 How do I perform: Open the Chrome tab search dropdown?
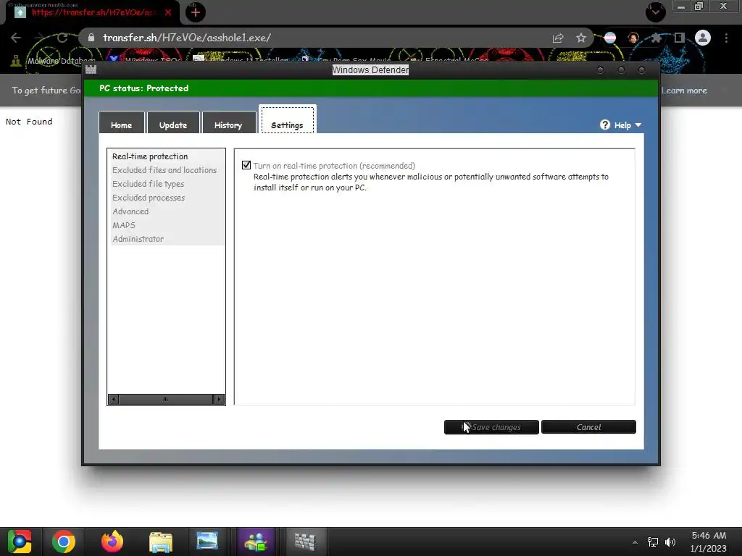[655, 12]
